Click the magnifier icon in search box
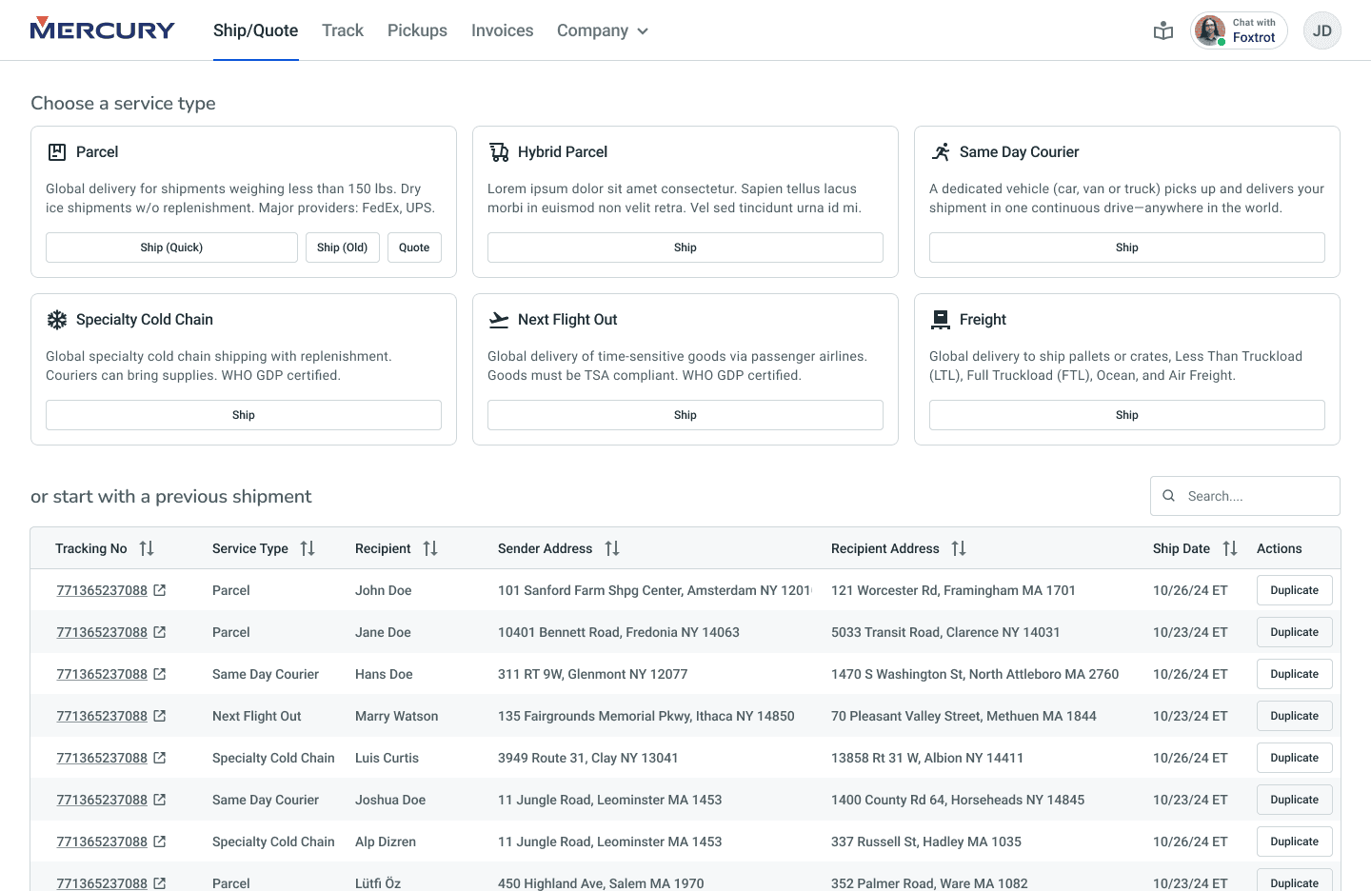Screen dimensions: 1371x891 tap(1169, 496)
